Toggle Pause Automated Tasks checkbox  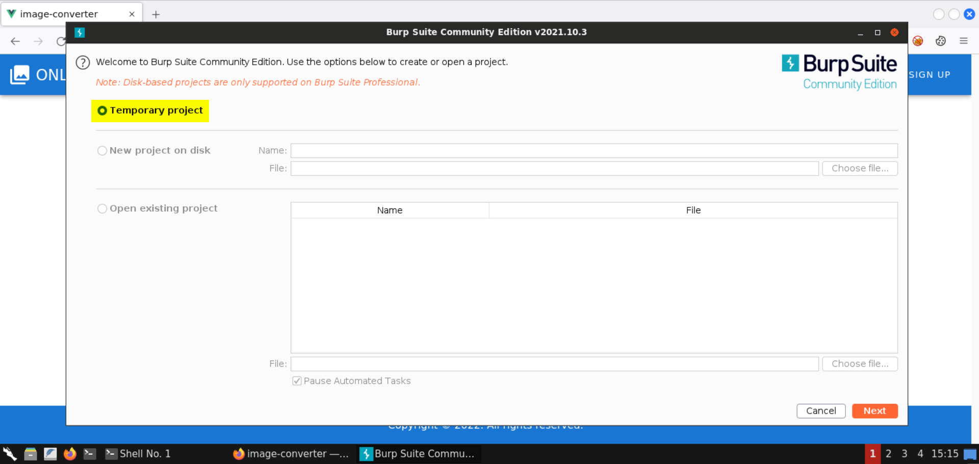(297, 381)
